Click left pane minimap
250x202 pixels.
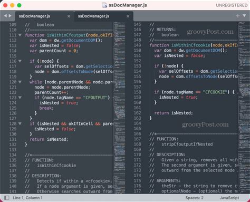119,107
